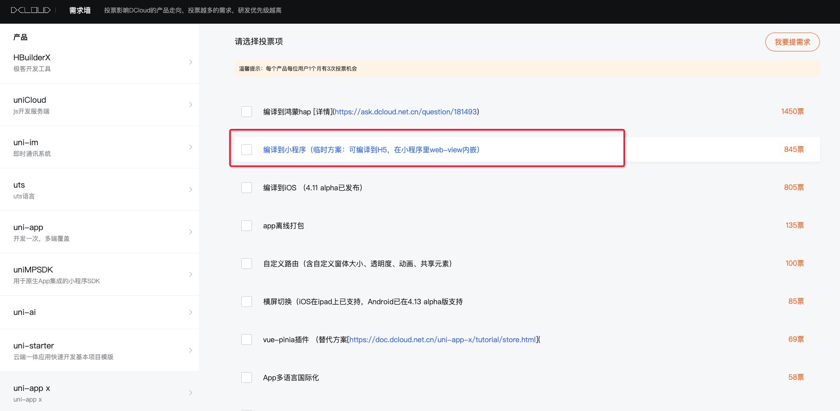Image resolution: width=840 pixels, height=411 pixels.
Task: Click the 横屏切换 item text
Action: pos(363,302)
